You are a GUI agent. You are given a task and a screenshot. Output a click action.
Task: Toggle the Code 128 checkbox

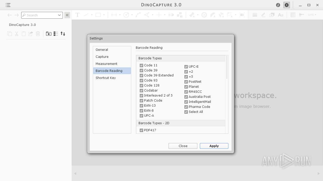click(141, 85)
